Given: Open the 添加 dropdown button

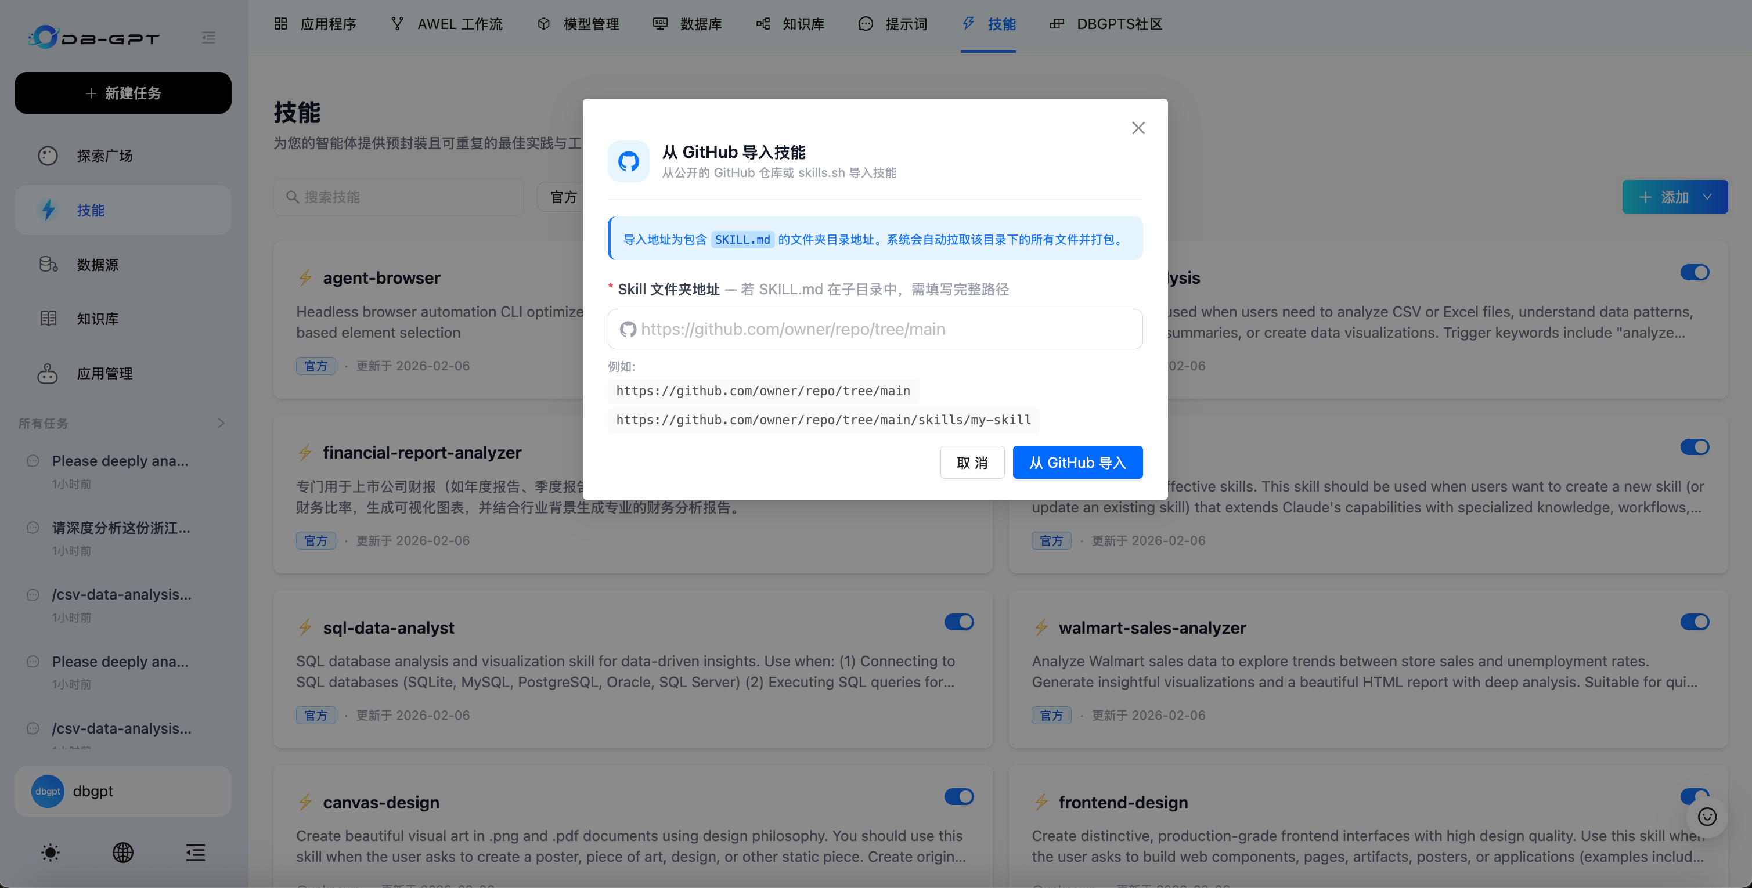Looking at the screenshot, I should (x=1674, y=197).
